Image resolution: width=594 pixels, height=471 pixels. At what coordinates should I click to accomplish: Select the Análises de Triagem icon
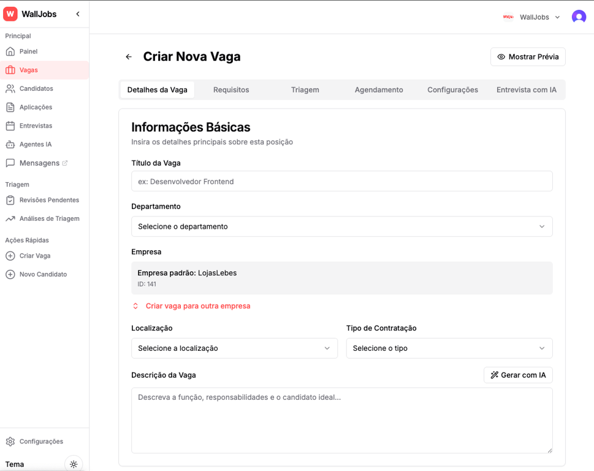tap(10, 218)
